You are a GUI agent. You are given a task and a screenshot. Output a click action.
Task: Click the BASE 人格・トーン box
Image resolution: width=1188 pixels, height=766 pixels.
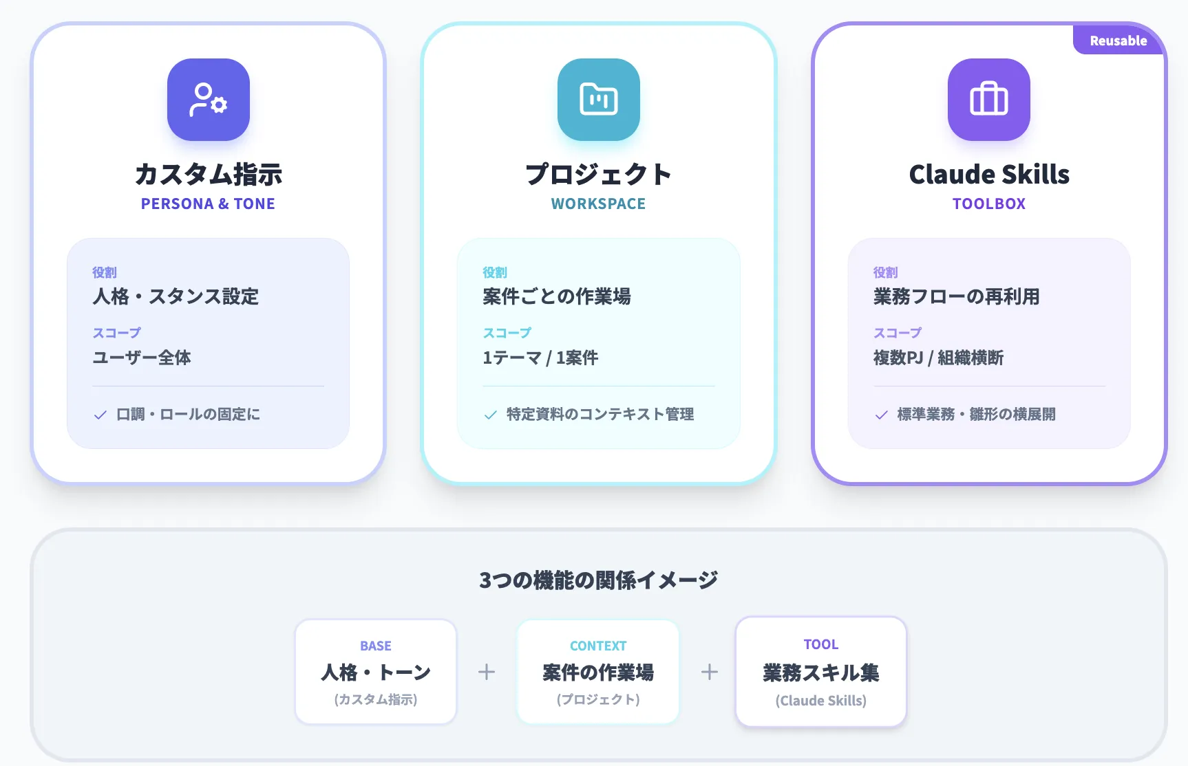[x=375, y=672]
